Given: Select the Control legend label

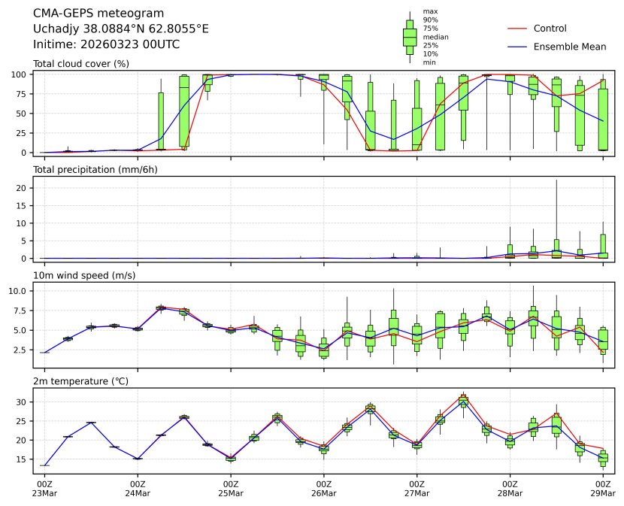Looking at the screenshot, I should 550,29.
